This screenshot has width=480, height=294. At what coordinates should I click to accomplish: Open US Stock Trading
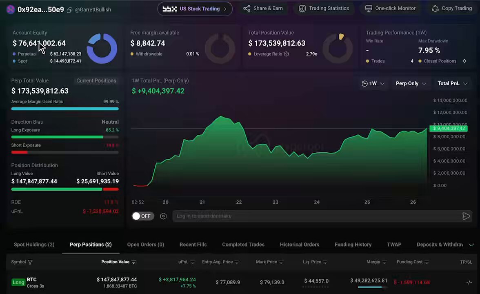click(x=195, y=9)
